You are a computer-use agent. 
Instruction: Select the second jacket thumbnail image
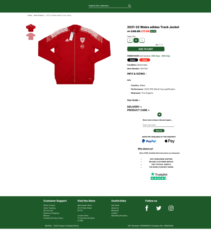click(x=31, y=36)
